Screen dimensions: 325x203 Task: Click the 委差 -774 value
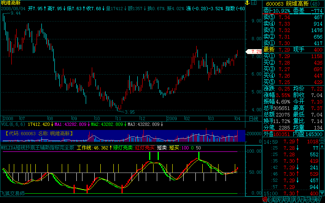coord(317,11)
